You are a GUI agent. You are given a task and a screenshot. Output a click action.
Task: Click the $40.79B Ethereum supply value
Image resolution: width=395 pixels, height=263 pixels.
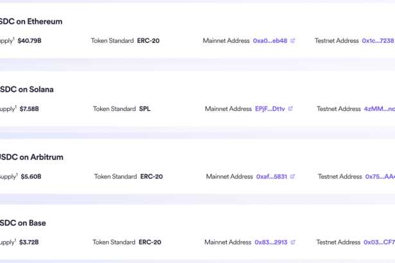[x=30, y=41]
